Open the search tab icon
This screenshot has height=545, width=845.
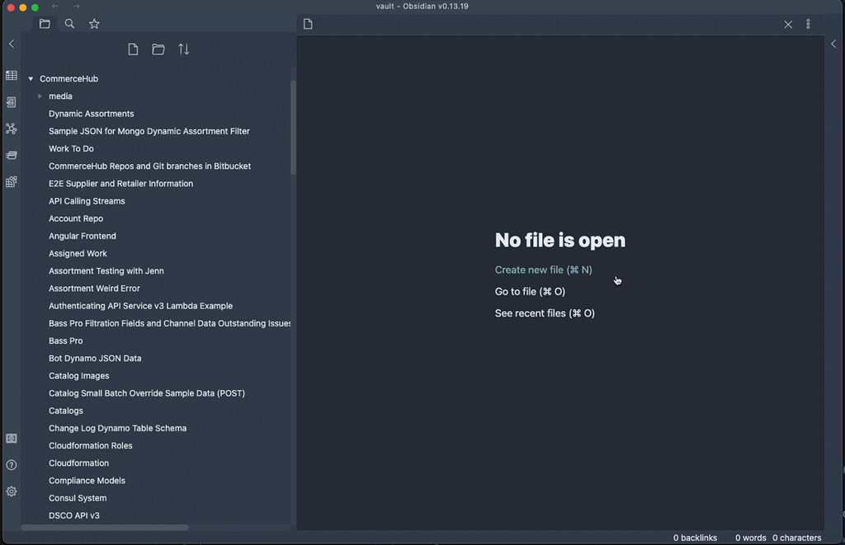coord(69,24)
